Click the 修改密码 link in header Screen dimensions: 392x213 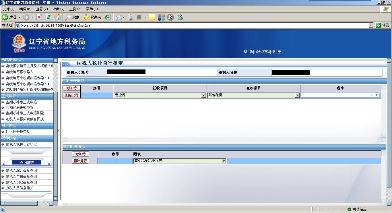pos(262,52)
